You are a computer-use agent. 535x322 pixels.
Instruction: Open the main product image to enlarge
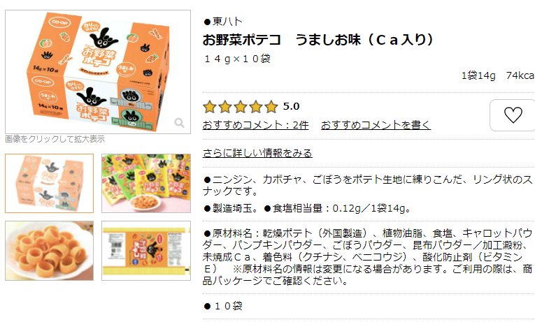point(98,72)
